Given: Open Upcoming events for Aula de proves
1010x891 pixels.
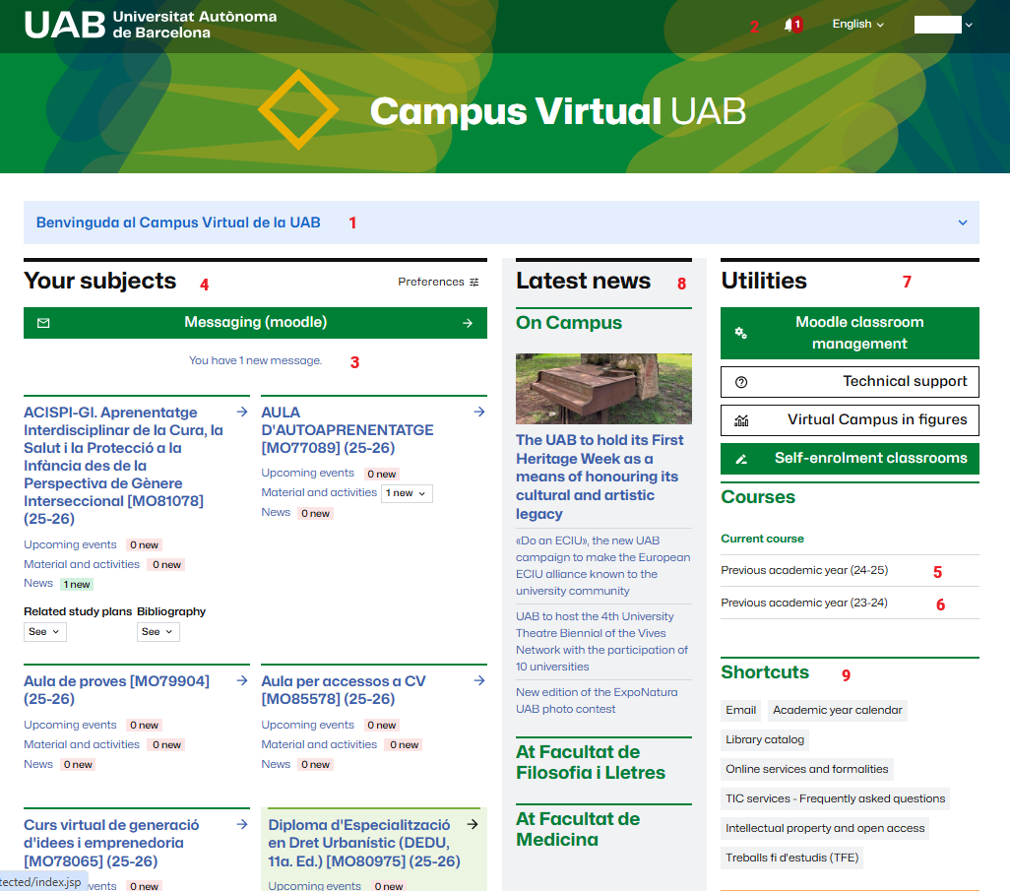Looking at the screenshot, I should pyautogui.click(x=70, y=725).
